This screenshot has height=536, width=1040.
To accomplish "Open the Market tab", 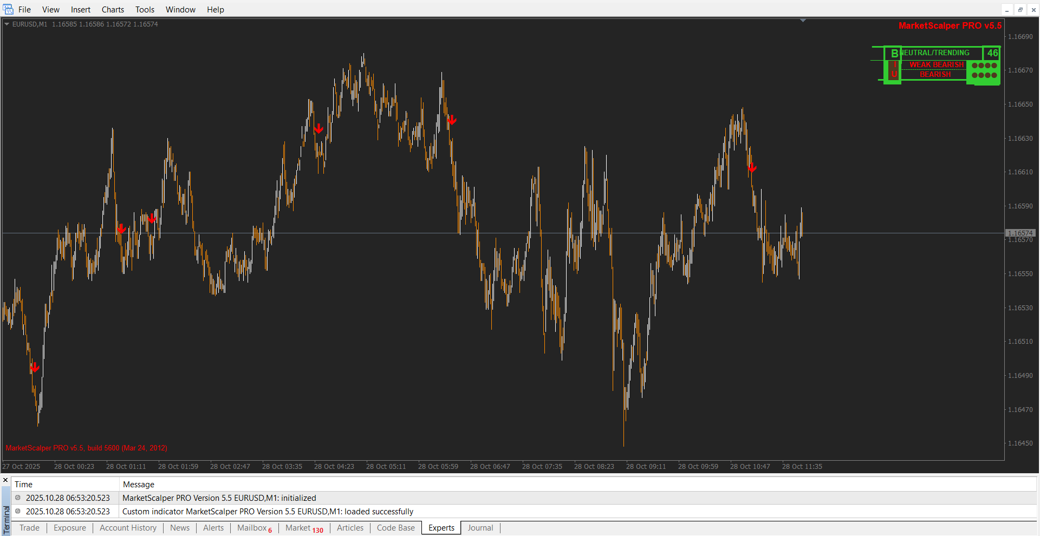I will [304, 528].
